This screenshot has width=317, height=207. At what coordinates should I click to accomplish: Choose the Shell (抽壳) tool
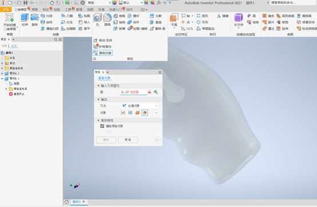coord(120,22)
